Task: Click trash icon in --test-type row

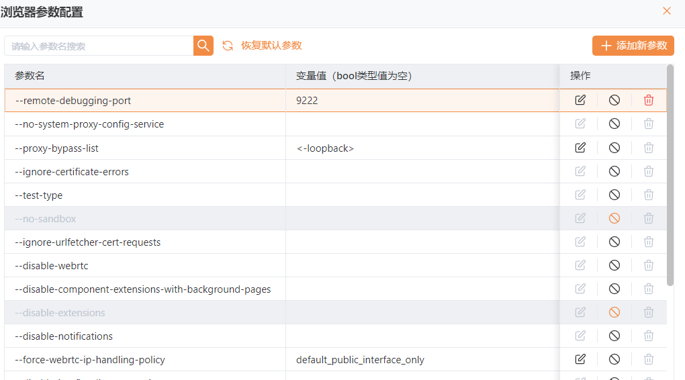Action: point(649,195)
